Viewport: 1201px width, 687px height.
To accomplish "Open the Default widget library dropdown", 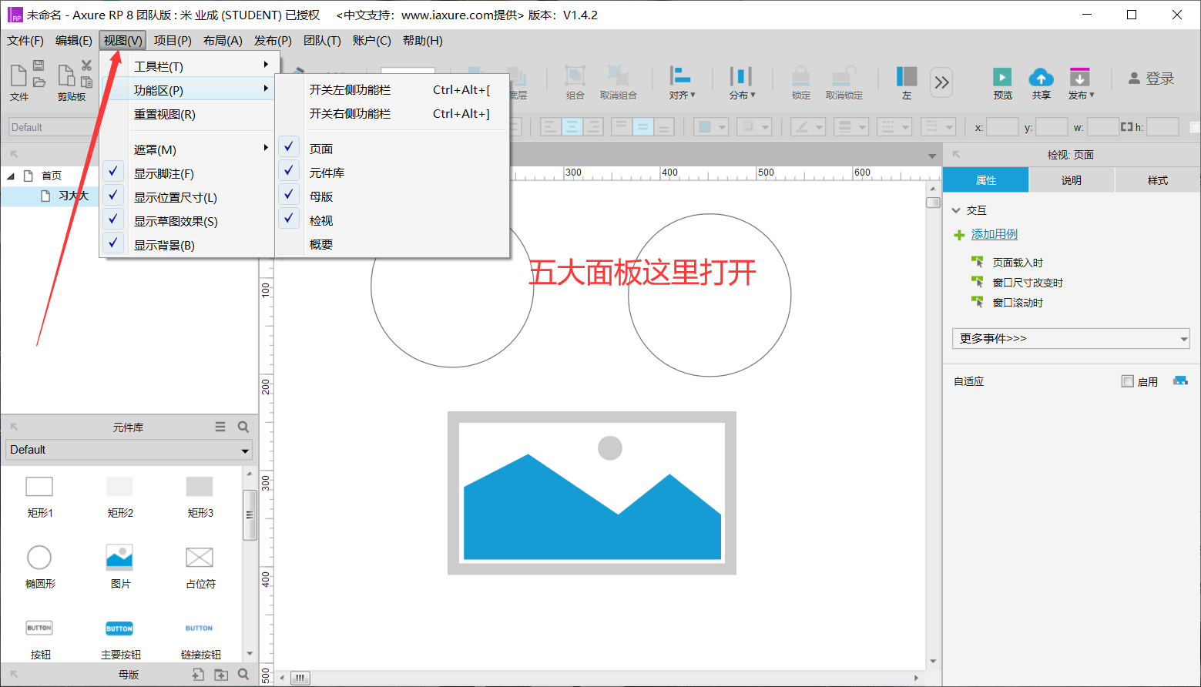I will coord(129,450).
